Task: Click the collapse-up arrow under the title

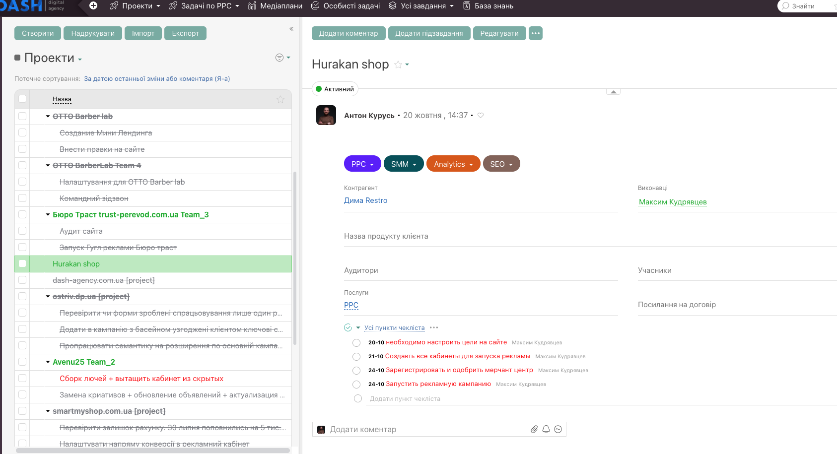Action: 614,92
